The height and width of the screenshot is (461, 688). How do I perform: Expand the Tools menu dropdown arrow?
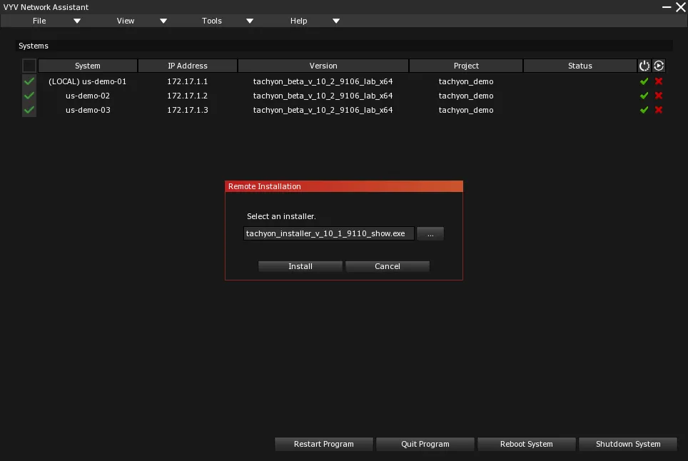point(250,21)
